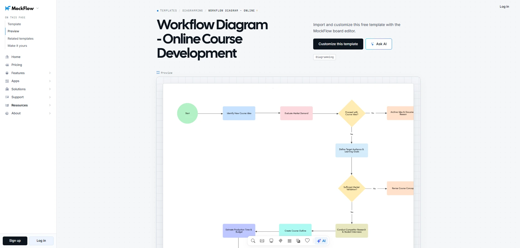Expand the Features submenu chevron
Image resolution: width=520 pixels, height=248 pixels.
[x=50, y=73]
